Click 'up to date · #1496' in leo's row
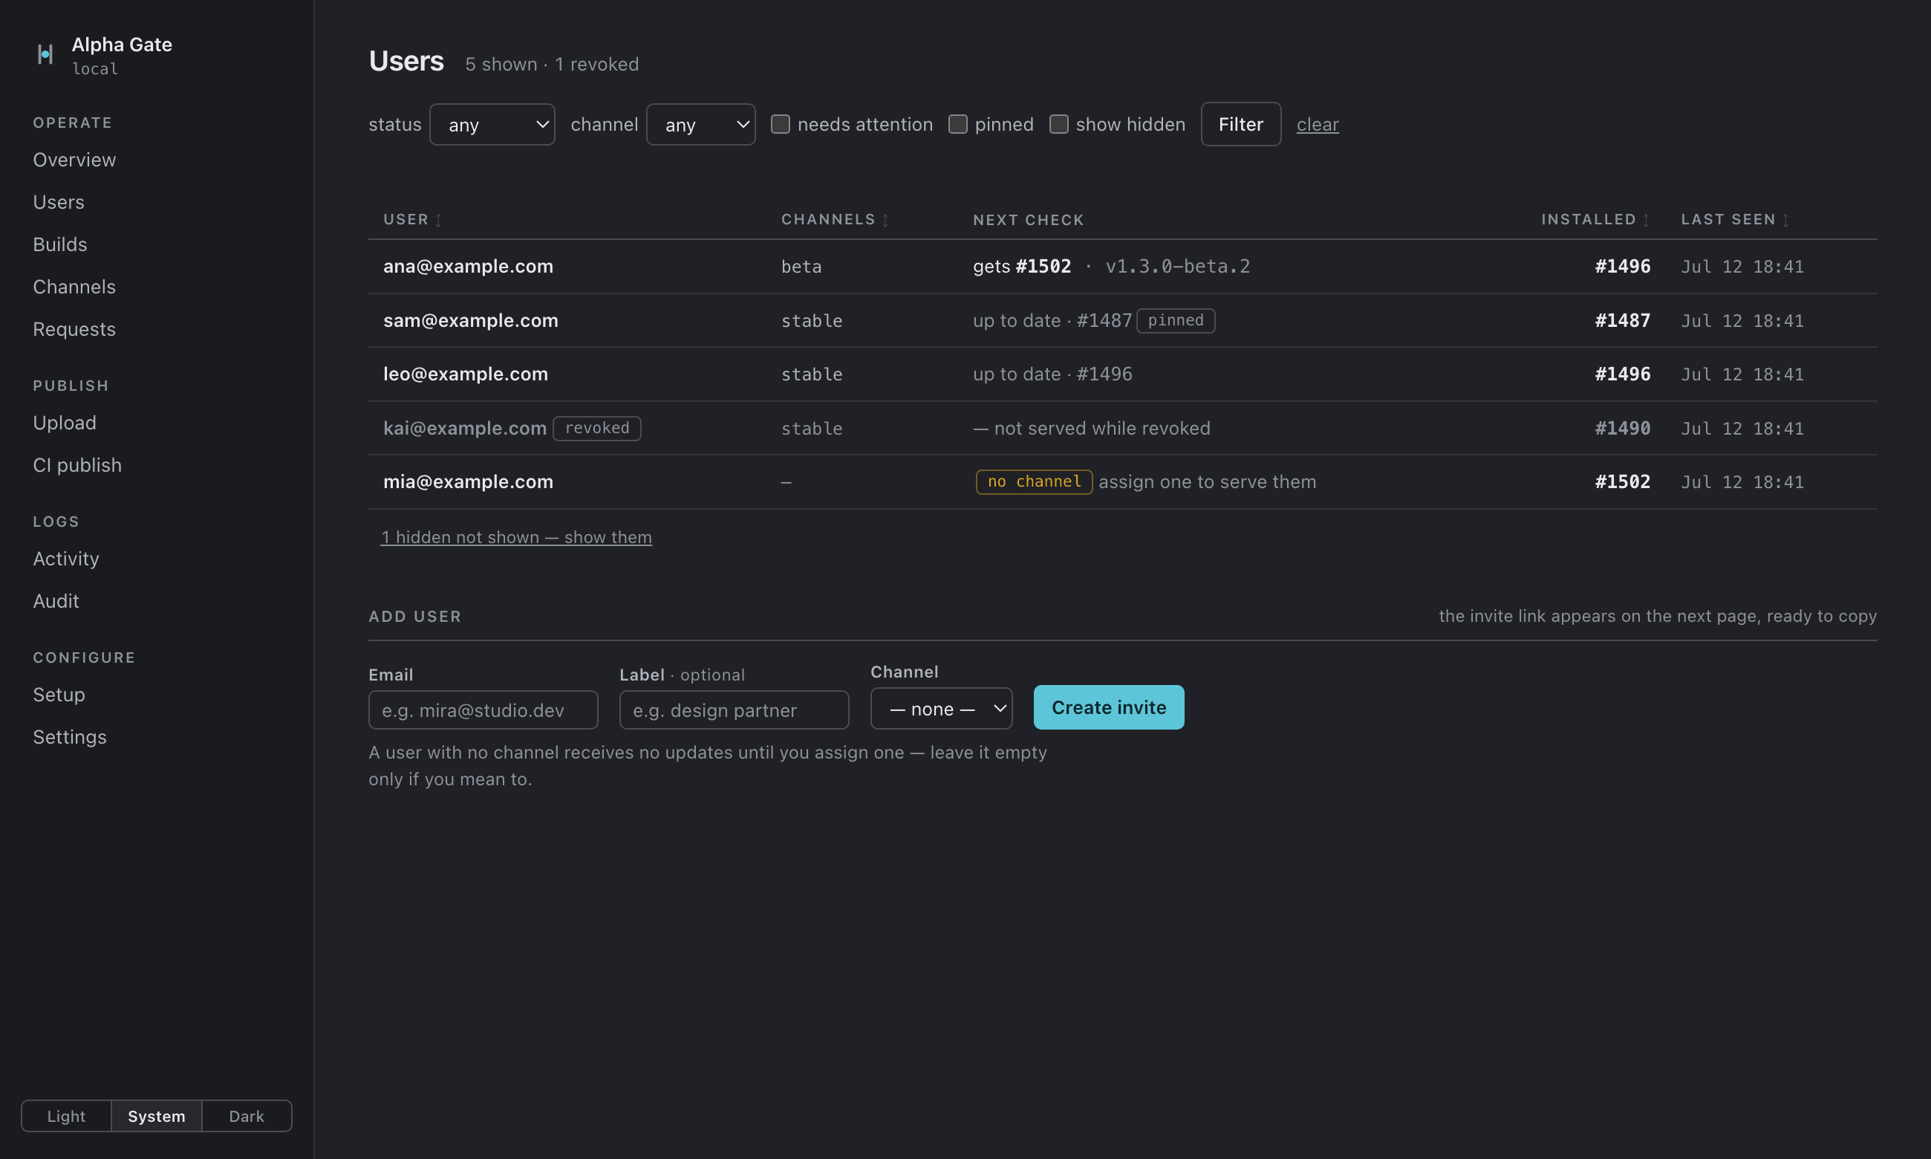The image size is (1931, 1159). pyautogui.click(x=1053, y=374)
